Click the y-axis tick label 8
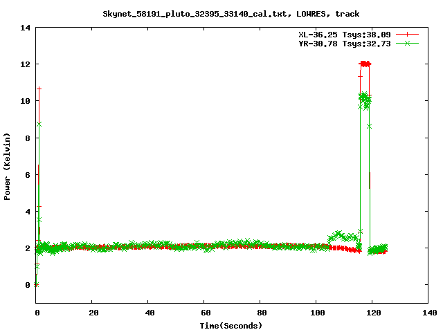The height and width of the screenshot is (332, 443). pyautogui.click(x=28, y=138)
